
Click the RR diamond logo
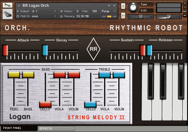coord(93,49)
